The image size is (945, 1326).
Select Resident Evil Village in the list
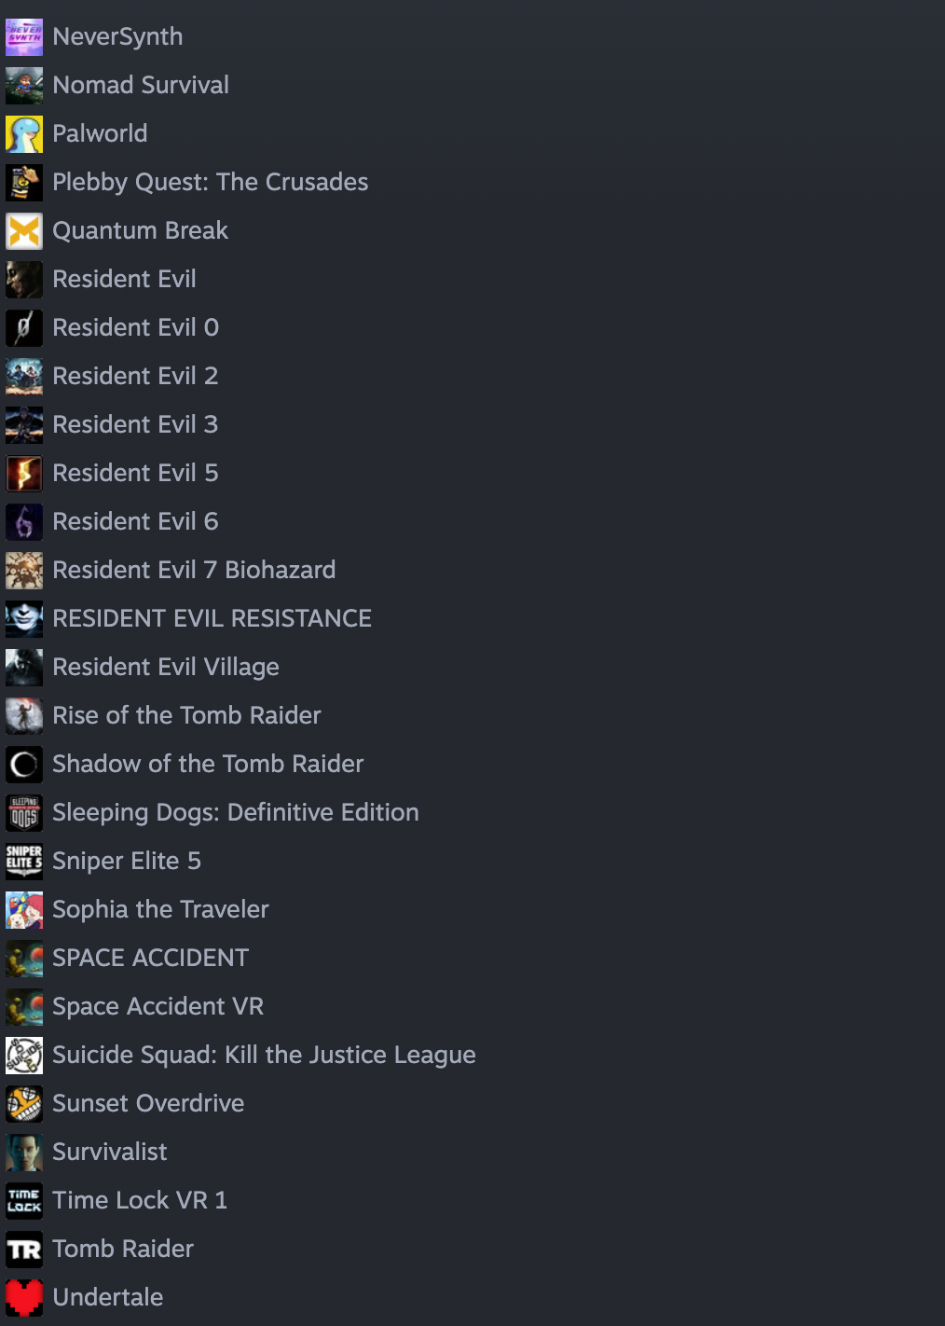[166, 667]
